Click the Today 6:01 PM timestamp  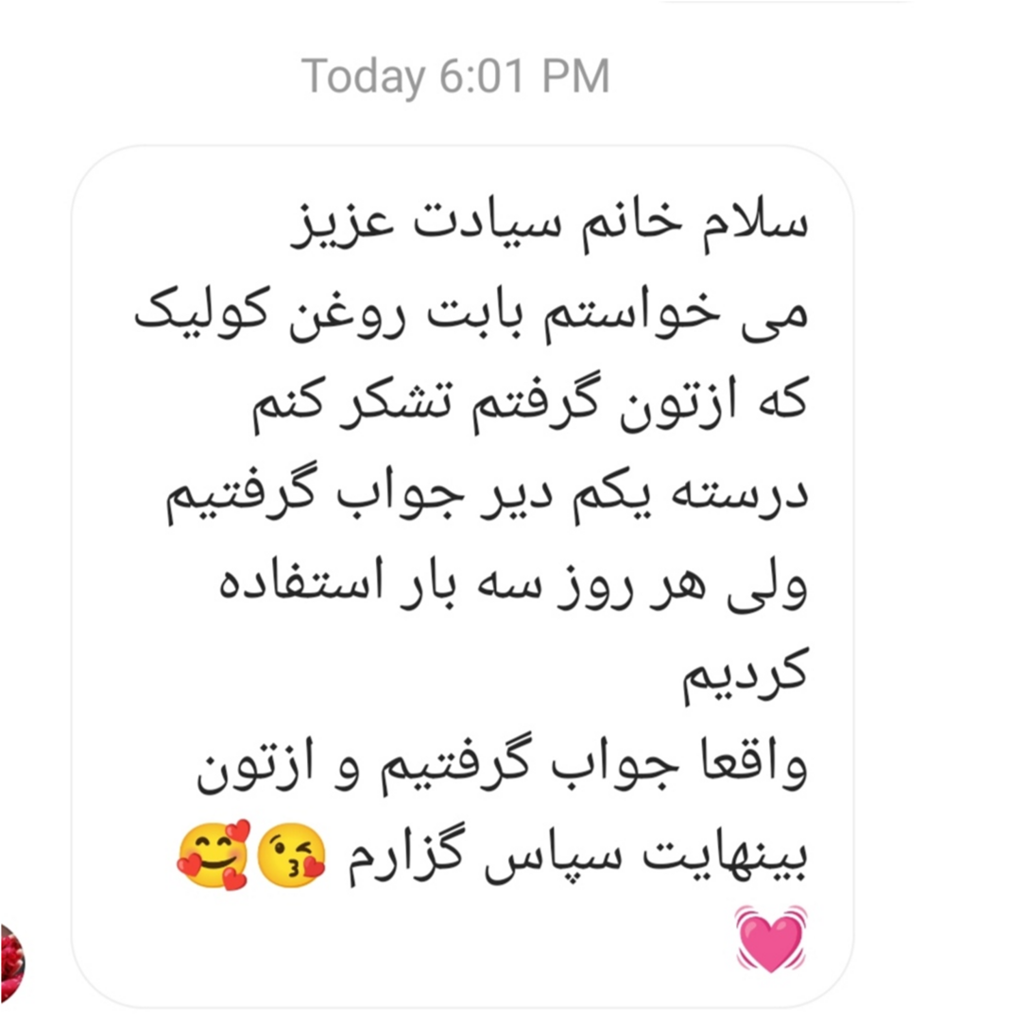pos(455,77)
